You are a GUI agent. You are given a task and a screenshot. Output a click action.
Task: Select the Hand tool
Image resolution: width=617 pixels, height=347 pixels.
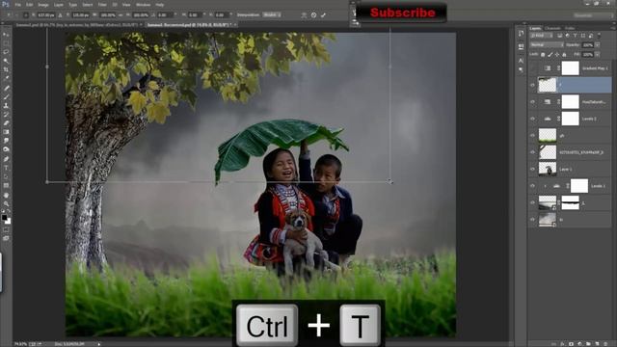[6, 195]
